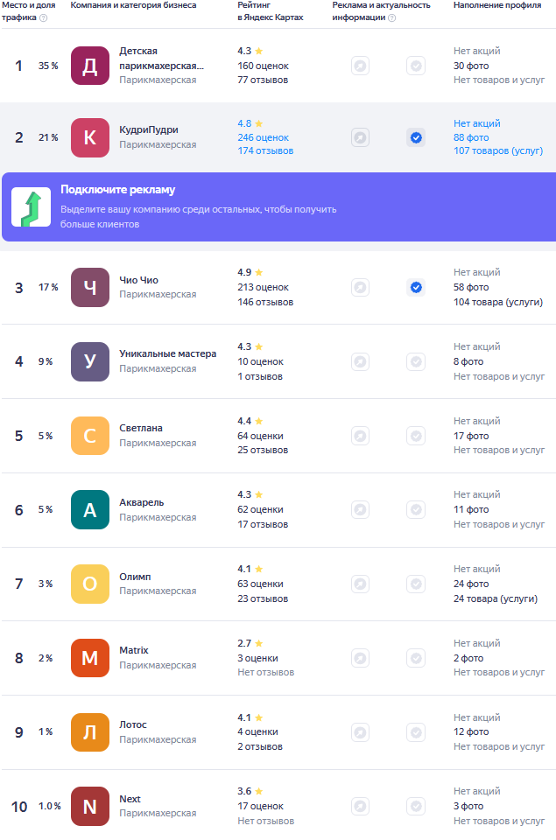Open the '88 фото' link for КудриПудри

coord(471,137)
